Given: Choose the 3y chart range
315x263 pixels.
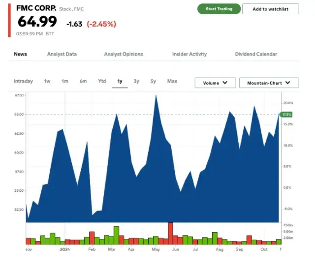Looking at the screenshot, I should 136,81.
